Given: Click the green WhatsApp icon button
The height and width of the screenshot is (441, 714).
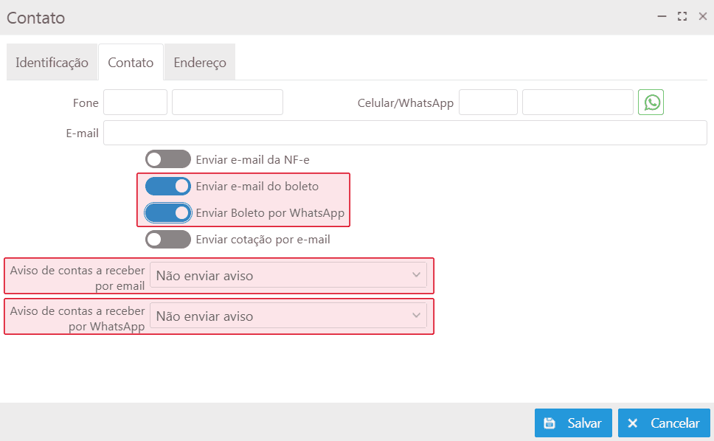Looking at the screenshot, I should [651, 103].
